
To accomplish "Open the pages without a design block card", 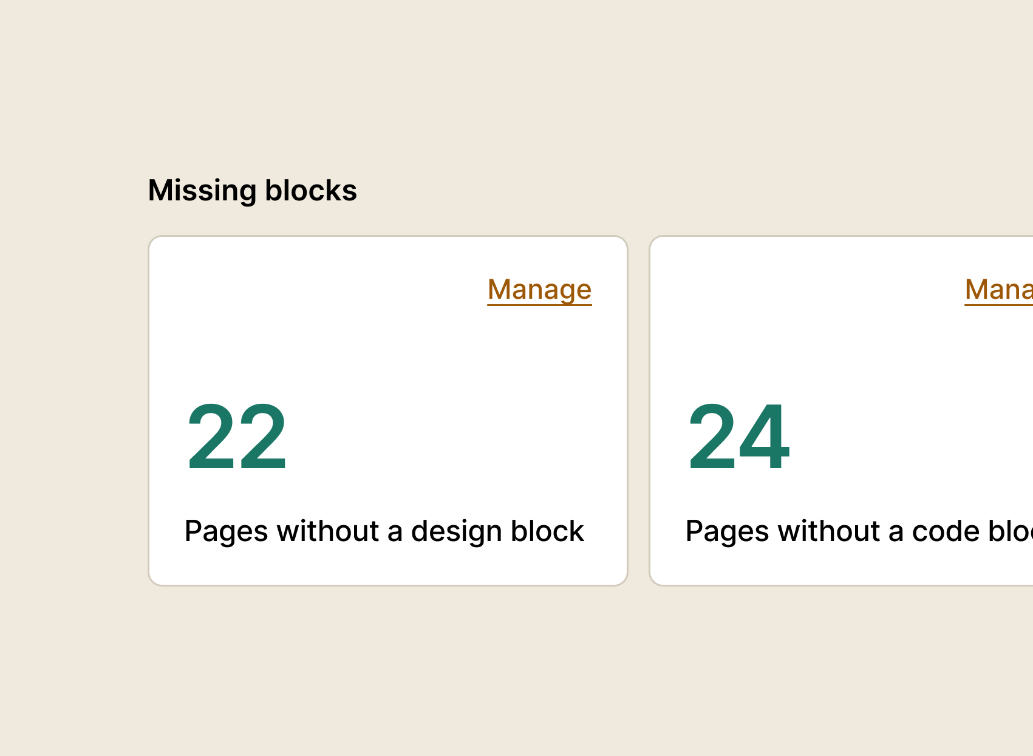I will point(387,410).
